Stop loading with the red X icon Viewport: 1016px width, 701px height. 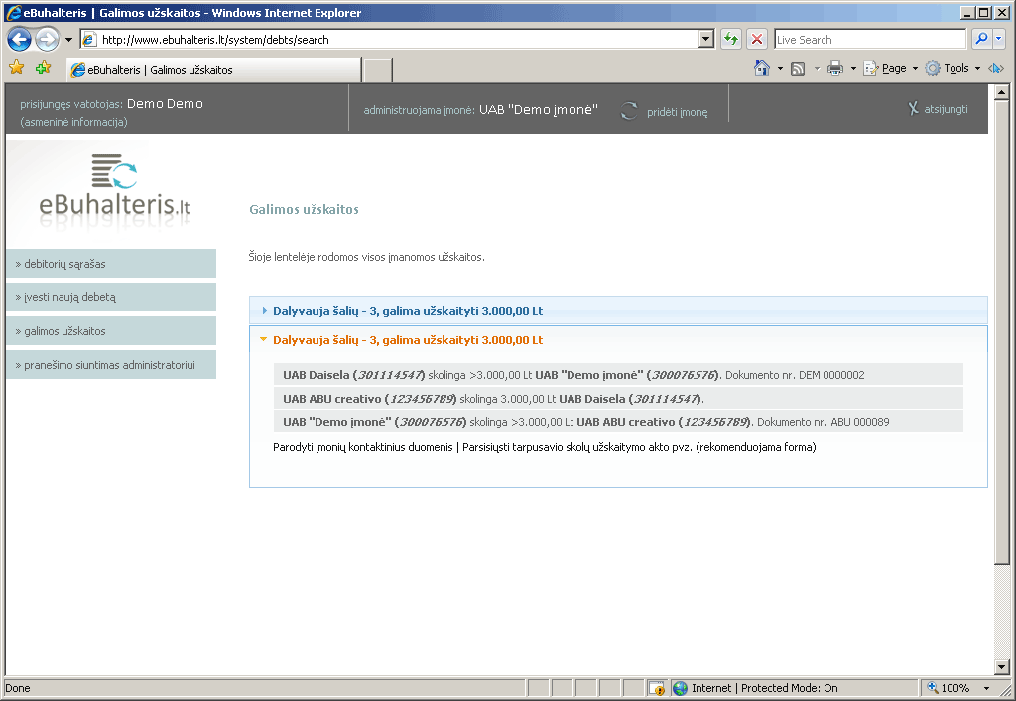coord(756,40)
